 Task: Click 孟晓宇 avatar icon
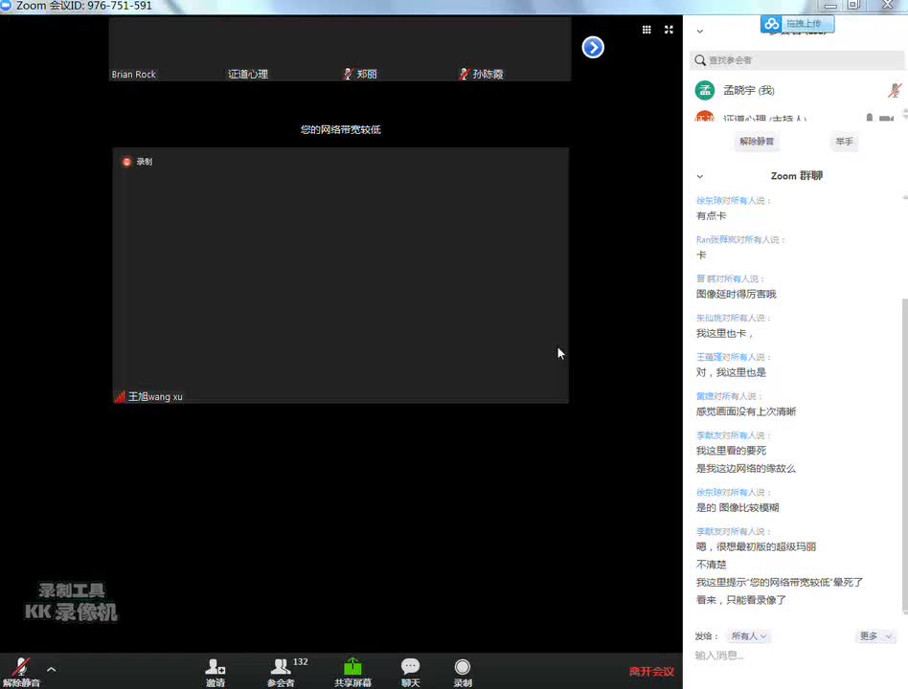(x=705, y=90)
